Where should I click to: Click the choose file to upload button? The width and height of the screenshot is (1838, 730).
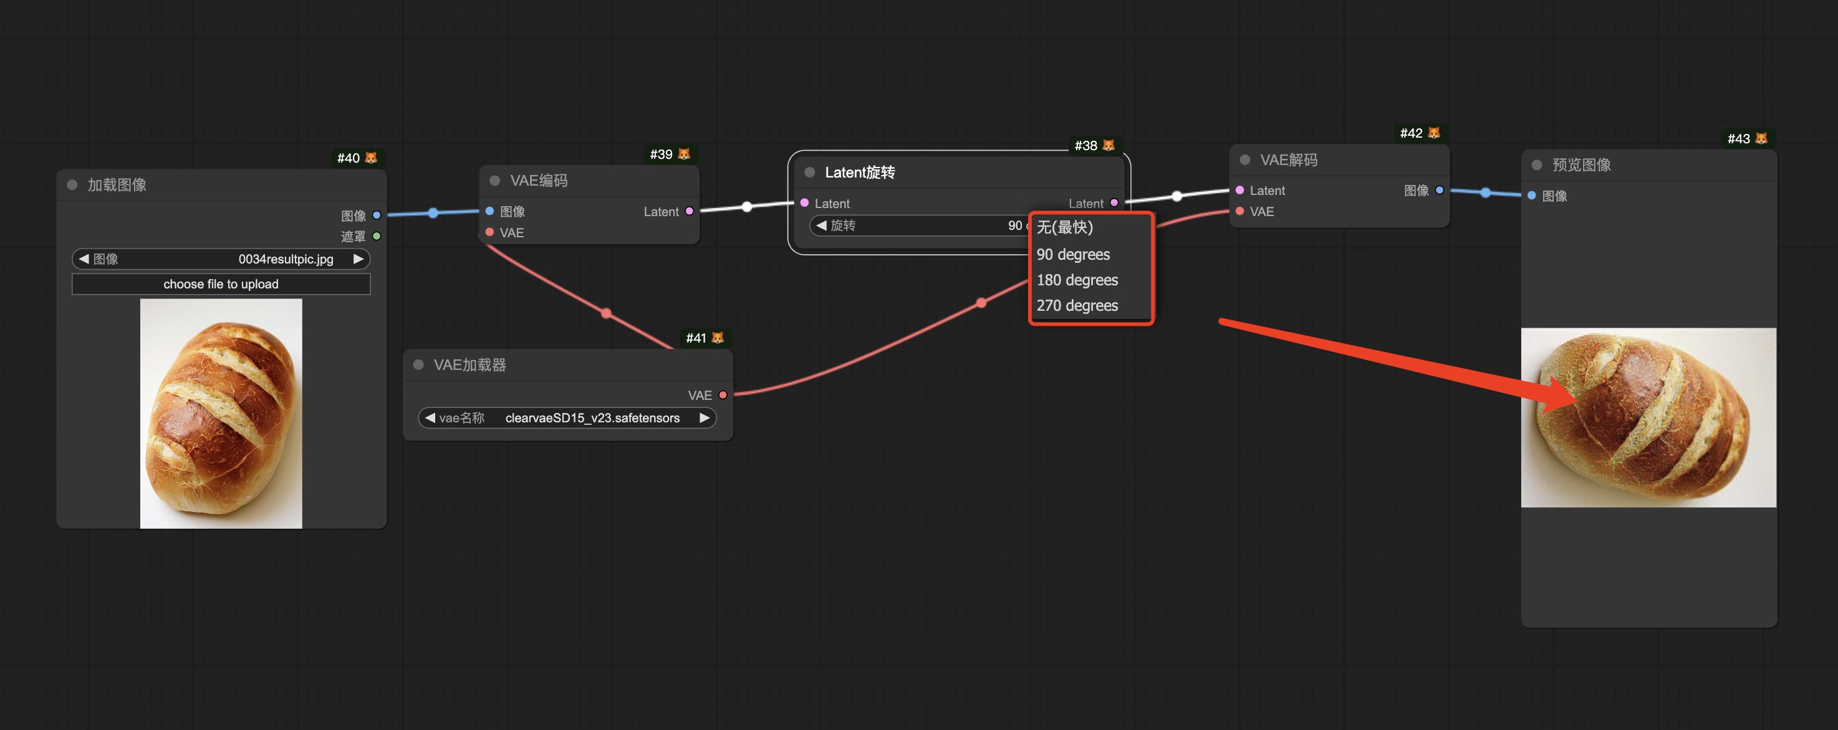pos(221,284)
